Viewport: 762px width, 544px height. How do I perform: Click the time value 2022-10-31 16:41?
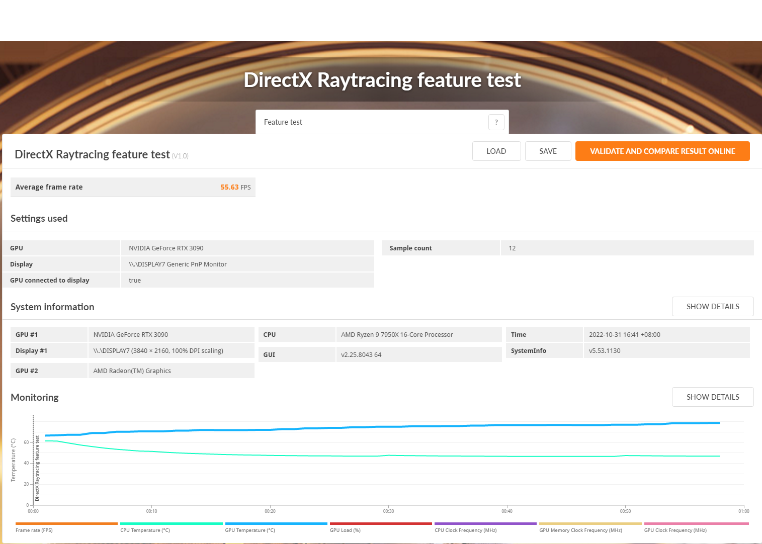point(625,334)
